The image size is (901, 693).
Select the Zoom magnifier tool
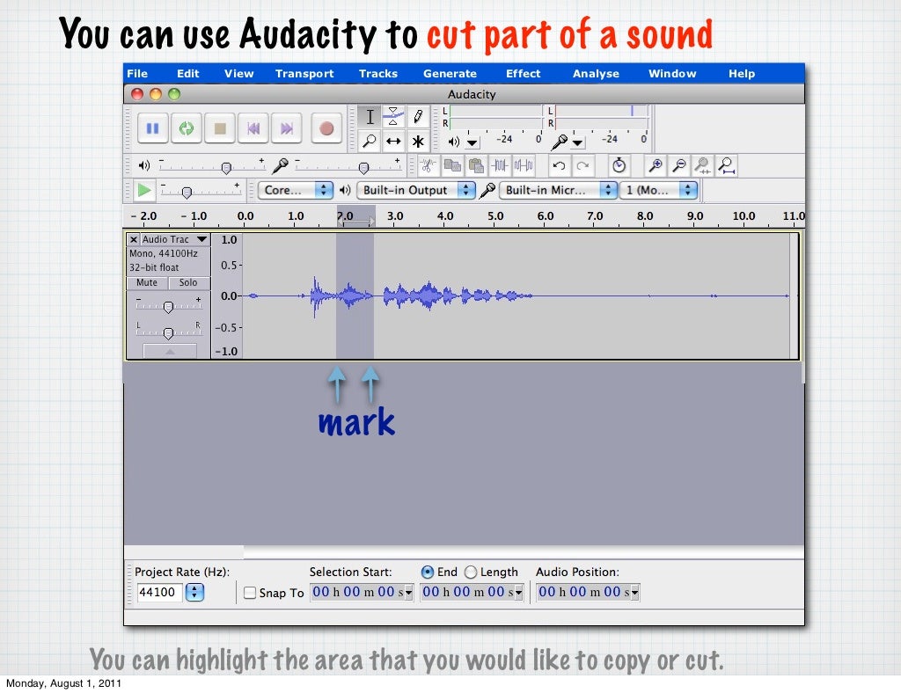click(x=370, y=141)
